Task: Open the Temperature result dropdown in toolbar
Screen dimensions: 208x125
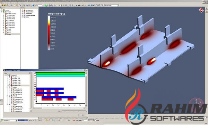Action: tap(118, 6)
